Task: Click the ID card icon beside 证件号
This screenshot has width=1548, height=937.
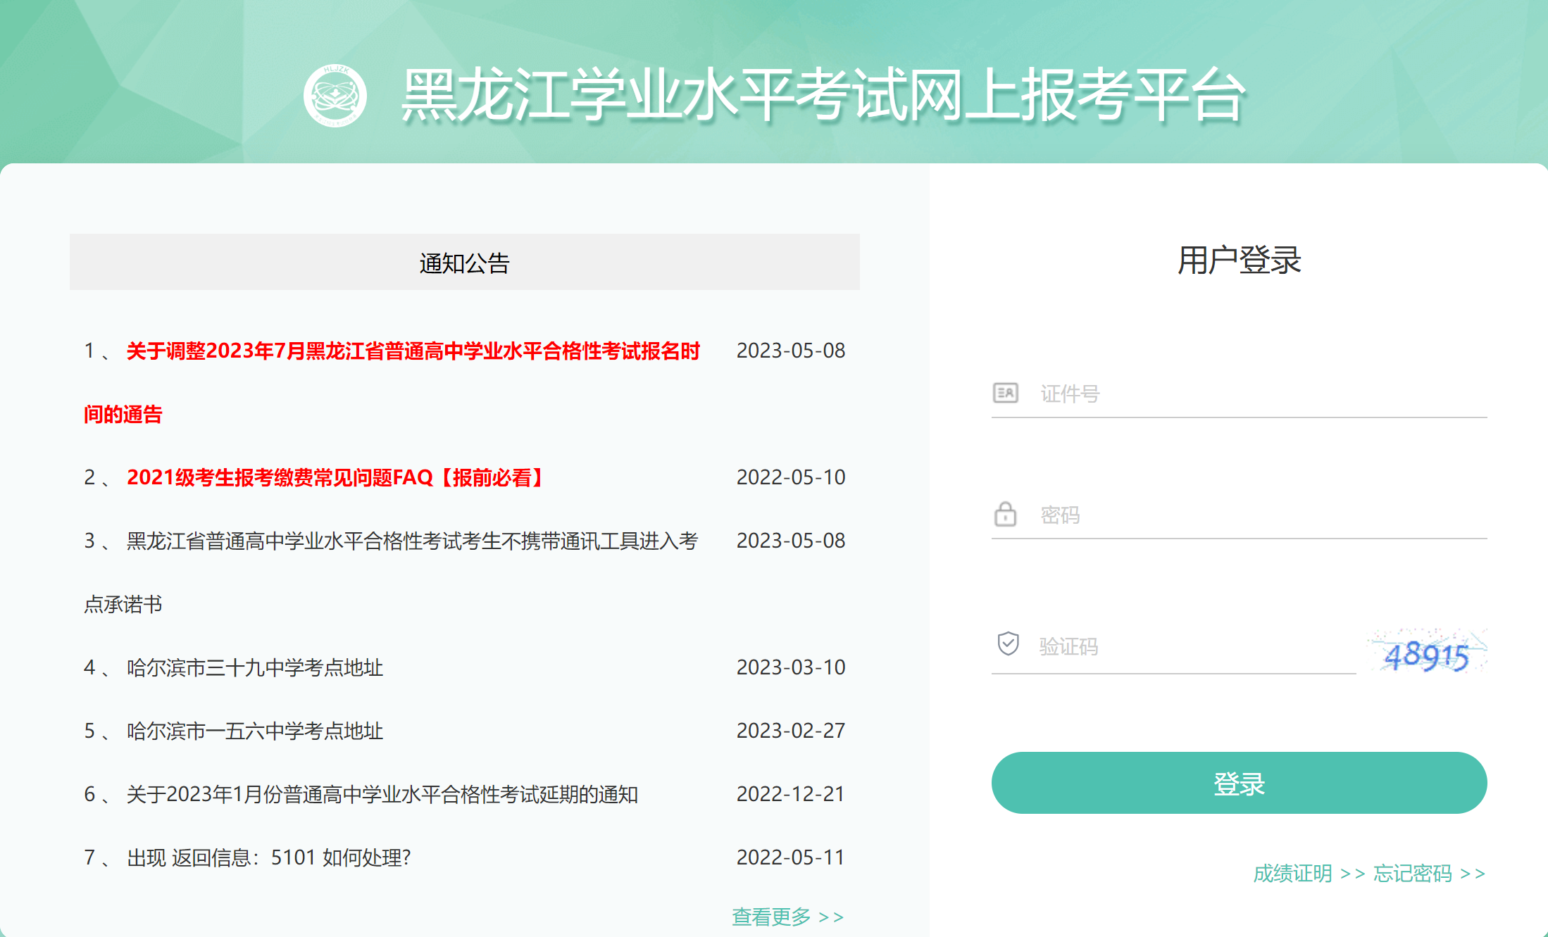Action: pyautogui.click(x=1005, y=393)
